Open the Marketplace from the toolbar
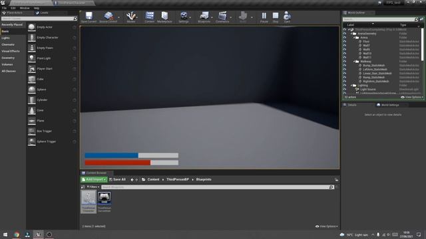The image size is (426, 239). click(164, 16)
